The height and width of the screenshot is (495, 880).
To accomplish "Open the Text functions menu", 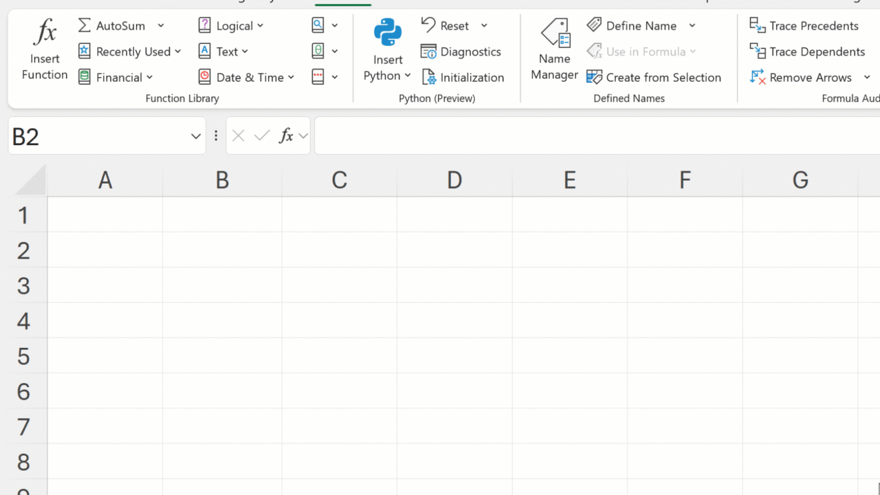I will [x=223, y=52].
